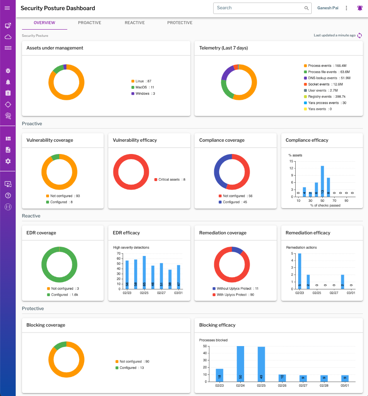Open the settings gear in sidebar
Screen dimensions: 368x396
pyautogui.click(x=8, y=161)
